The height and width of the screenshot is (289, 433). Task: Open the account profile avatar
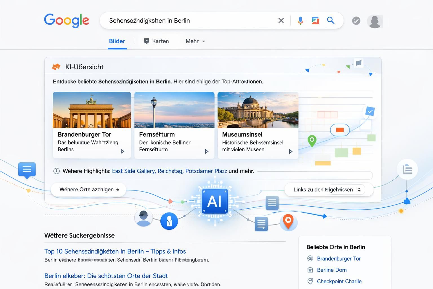pos(375,21)
